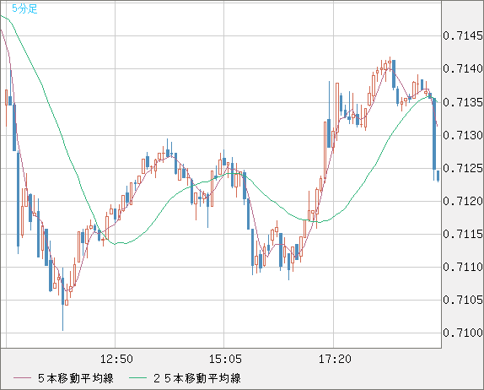The image size is (484, 390).
Task: Click the 0.7115 price axis label
Action: point(463,234)
